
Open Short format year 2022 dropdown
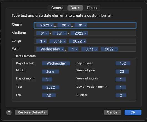point(45,25)
